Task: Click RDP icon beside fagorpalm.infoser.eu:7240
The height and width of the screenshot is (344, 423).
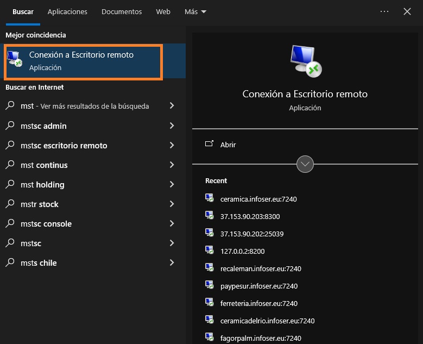Action: [210, 337]
